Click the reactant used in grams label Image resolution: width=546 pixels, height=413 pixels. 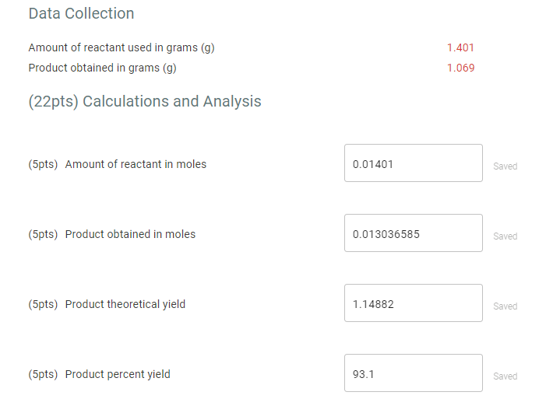(122, 47)
